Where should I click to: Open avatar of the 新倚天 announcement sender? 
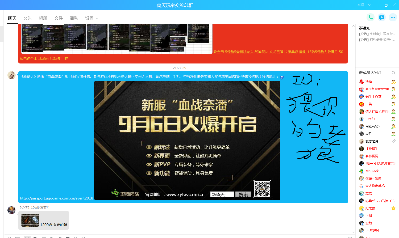tap(11, 75)
